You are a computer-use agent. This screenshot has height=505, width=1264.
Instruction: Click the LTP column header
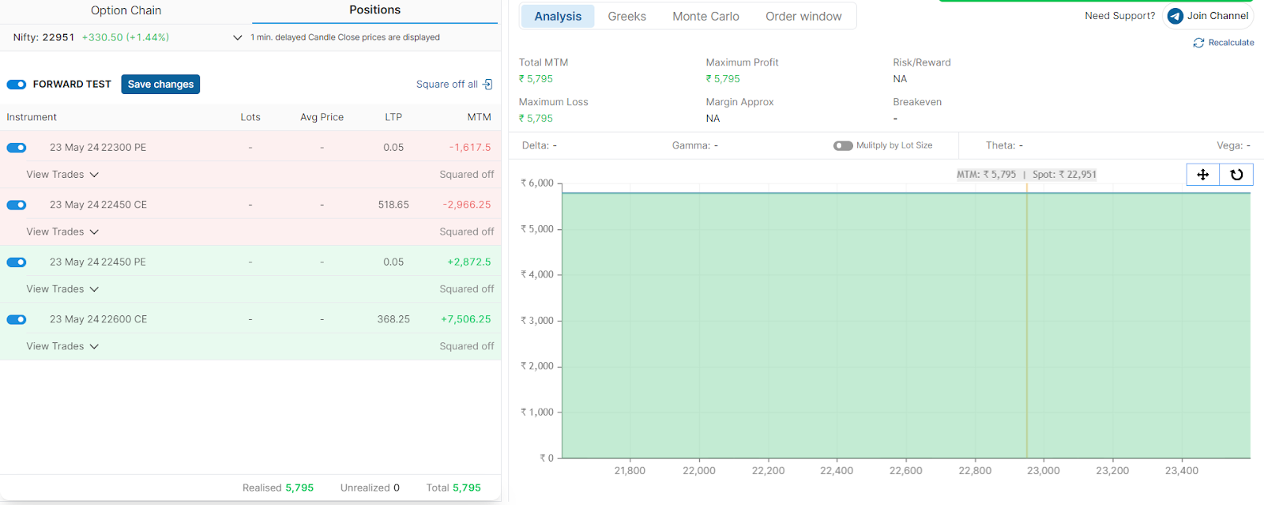(x=393, y=117)
